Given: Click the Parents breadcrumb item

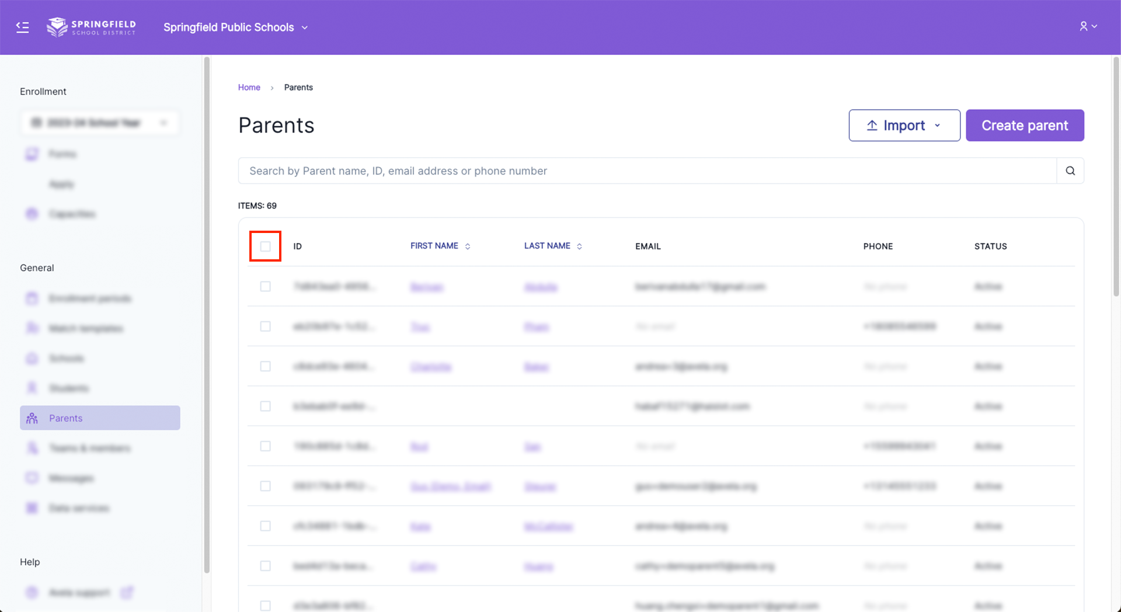Looking at the screenshot, I should coord(298,88).
